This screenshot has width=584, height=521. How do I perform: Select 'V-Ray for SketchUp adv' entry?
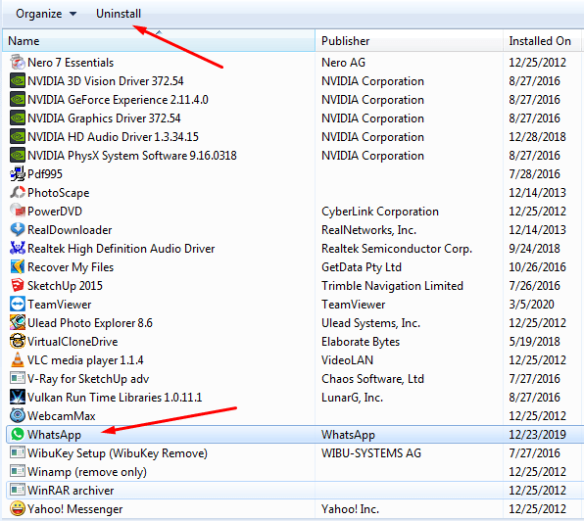pyautogui.click(x=88, y=379)
